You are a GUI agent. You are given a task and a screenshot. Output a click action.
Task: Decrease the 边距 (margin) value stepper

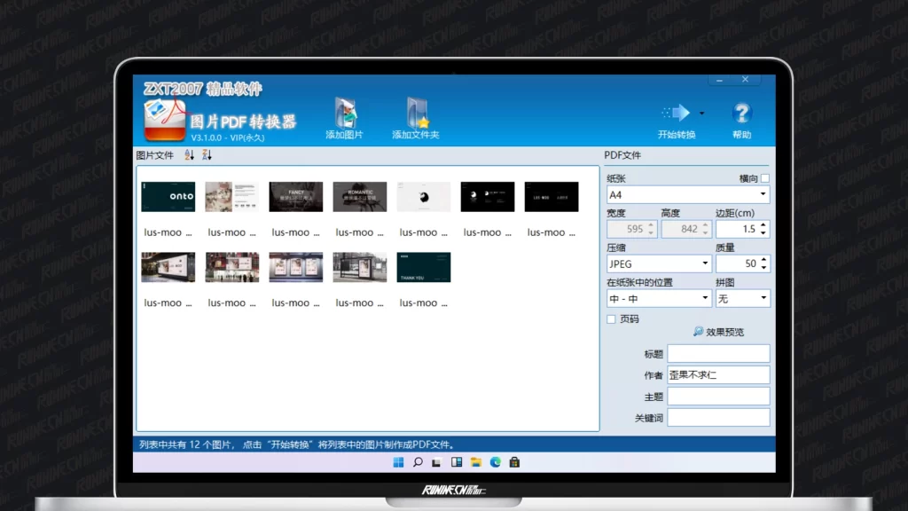764,232
